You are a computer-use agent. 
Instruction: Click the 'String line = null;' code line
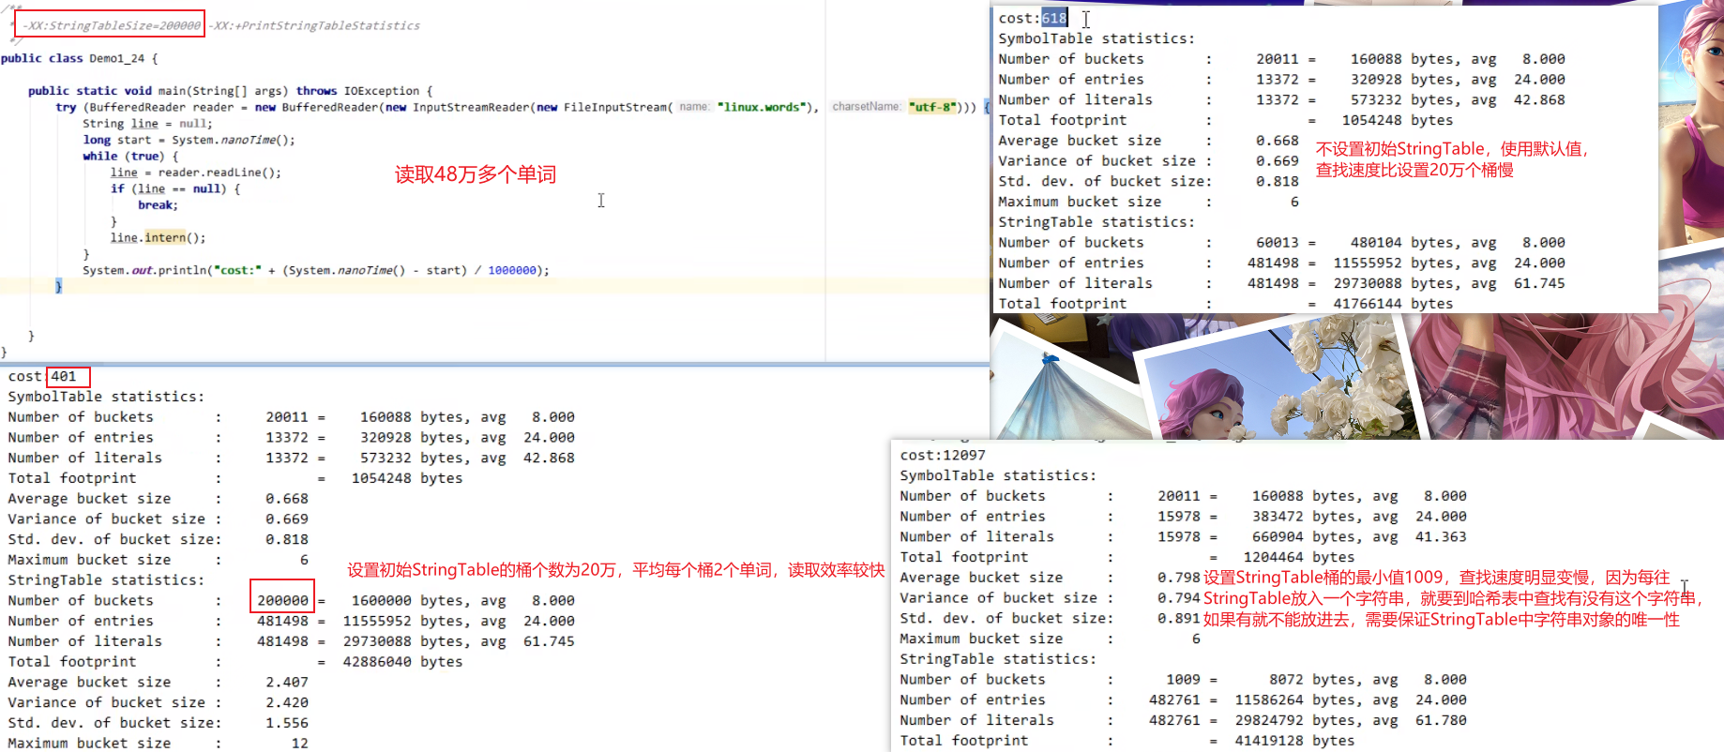coord(147,124)
